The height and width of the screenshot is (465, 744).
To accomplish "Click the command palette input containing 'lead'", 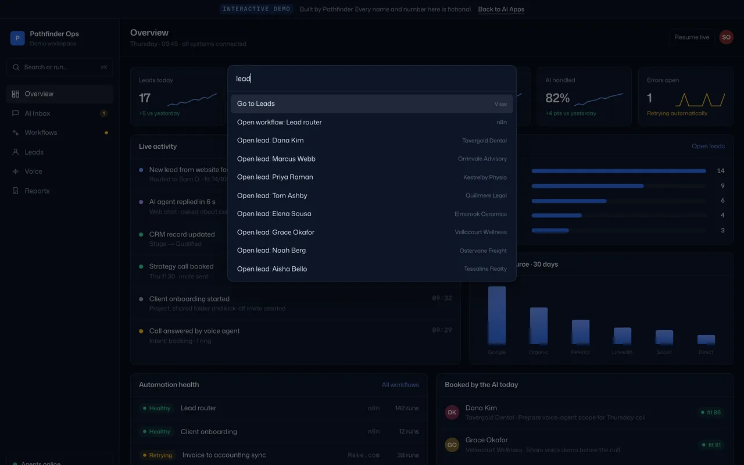I will tap(372, 78).
